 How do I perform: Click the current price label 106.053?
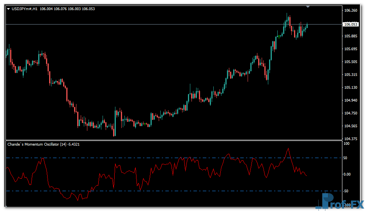point(350,24)
